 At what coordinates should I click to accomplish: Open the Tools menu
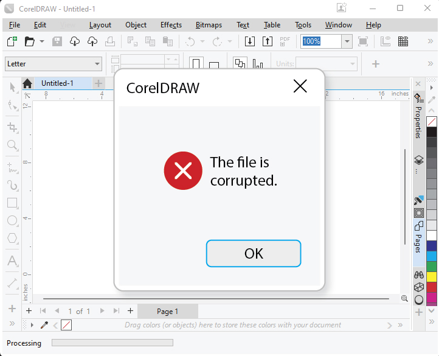303,25
